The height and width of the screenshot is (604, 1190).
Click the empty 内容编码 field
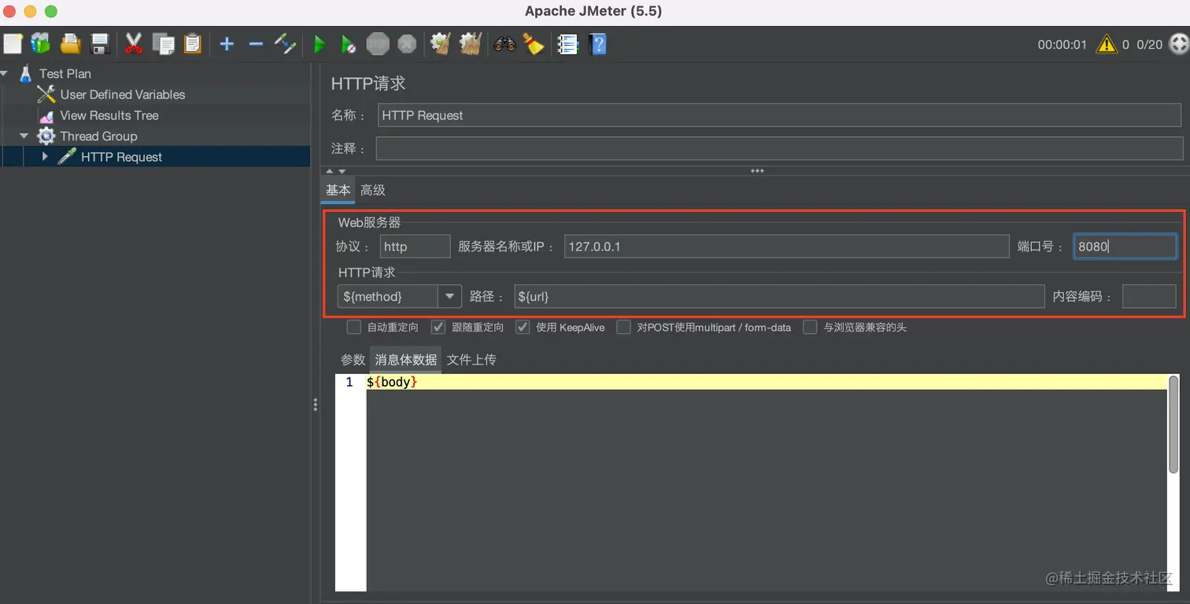pyautogui.click(x=1149, y=296)
